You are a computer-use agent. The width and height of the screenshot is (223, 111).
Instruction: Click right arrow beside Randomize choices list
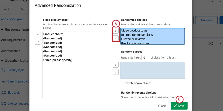(x=116, y=31)
